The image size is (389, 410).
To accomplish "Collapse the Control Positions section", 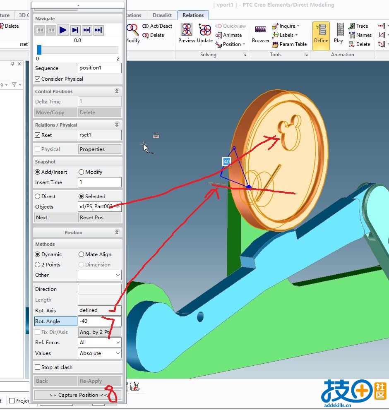I will click(117, 91).
